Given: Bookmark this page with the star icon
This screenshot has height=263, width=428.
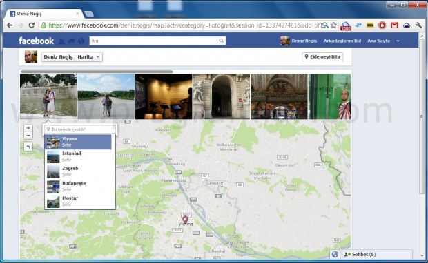Looking at the screenshot, I should coord(333,25).
